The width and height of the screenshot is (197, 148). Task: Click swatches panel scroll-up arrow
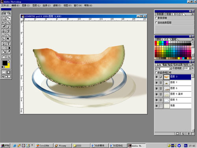click(x=193, y=43)
